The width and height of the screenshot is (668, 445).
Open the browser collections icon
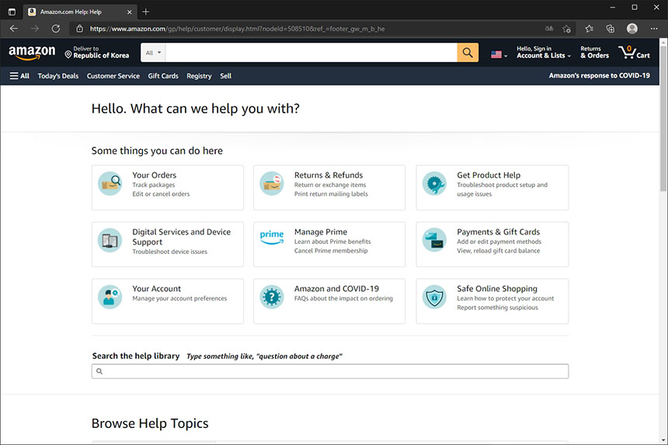611,29
